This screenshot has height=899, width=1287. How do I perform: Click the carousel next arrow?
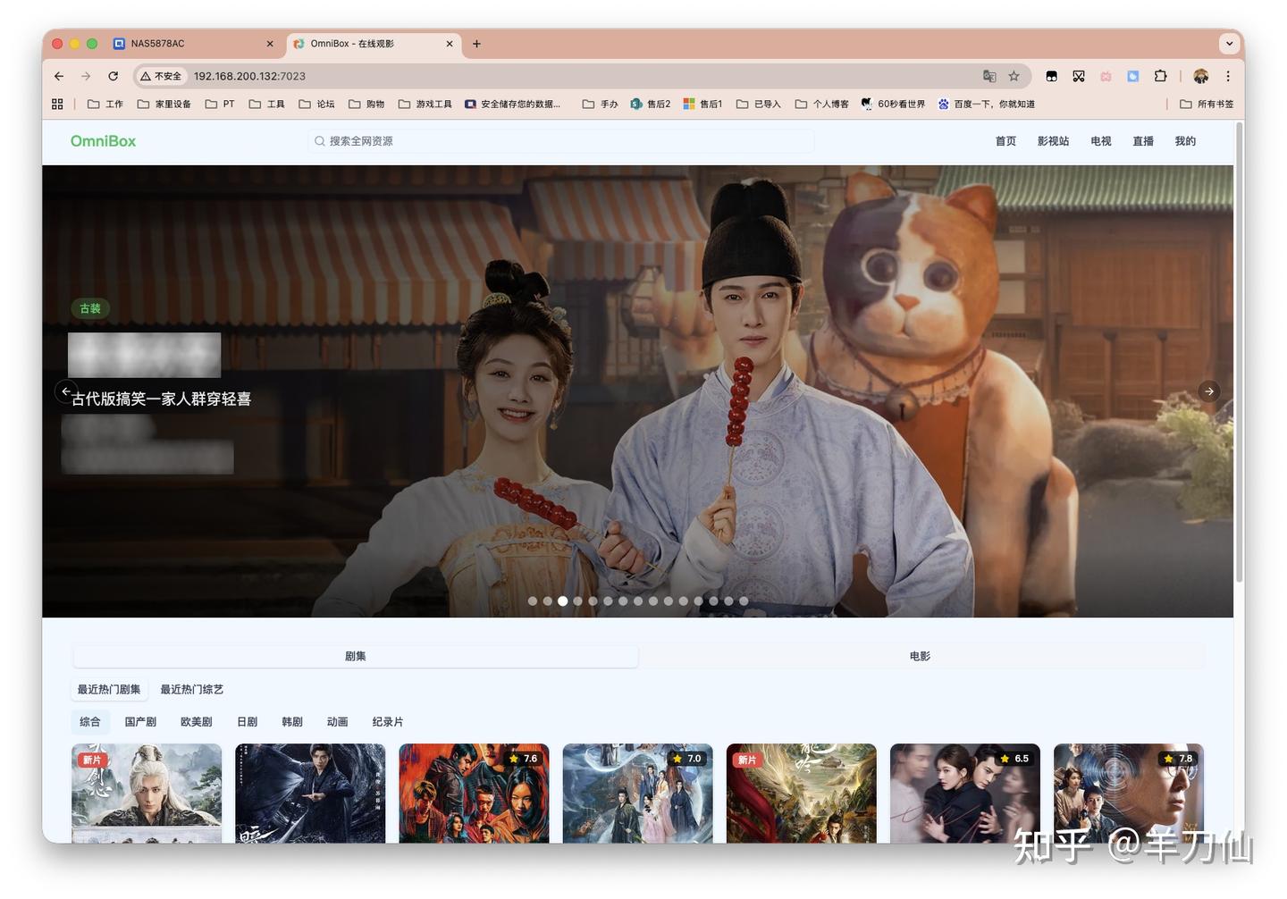(1208, 391)
